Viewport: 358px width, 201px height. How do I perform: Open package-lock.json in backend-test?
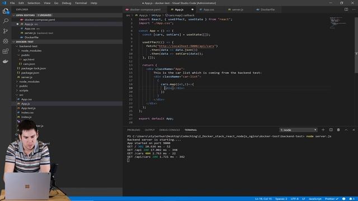click(x=34, y=68)
